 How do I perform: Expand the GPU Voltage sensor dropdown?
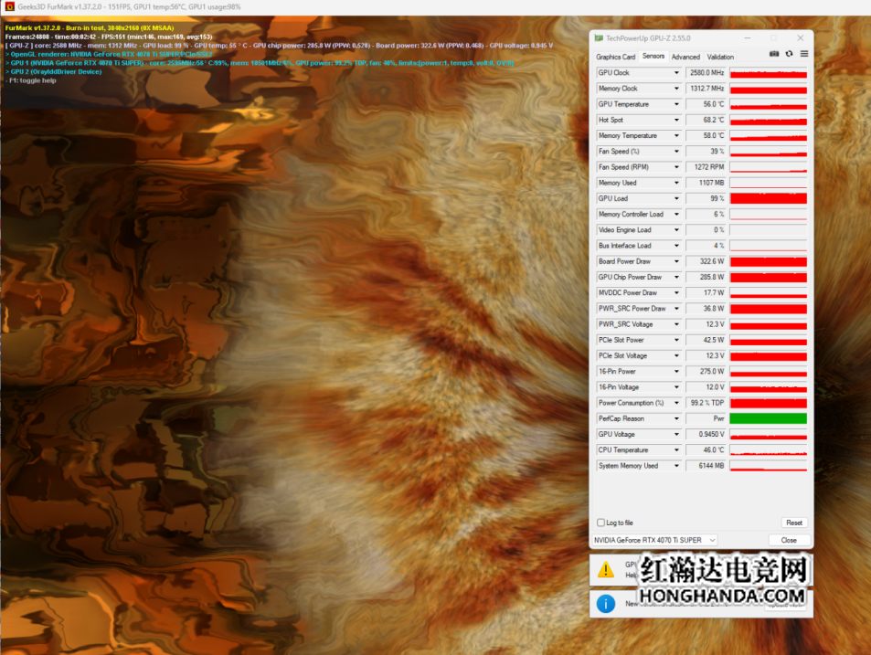click(x=676, y=434)
